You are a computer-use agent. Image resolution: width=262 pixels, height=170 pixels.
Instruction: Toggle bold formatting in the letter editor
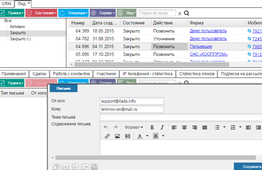point(152,128)
